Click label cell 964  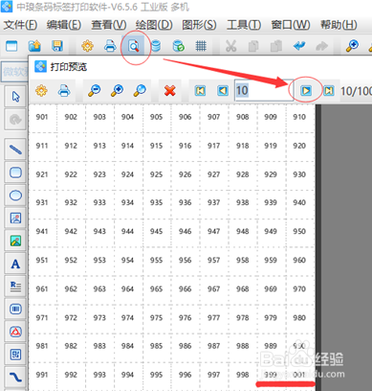[127, 288]
